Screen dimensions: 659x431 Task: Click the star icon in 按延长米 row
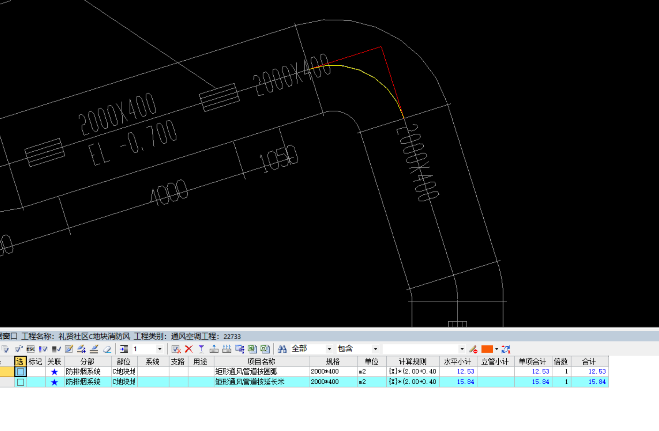54,382
